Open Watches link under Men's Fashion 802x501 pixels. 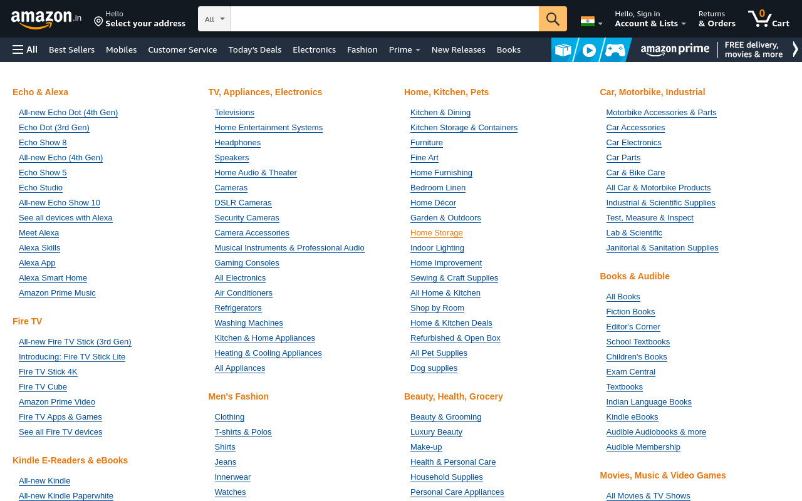[x=230, y=492]
